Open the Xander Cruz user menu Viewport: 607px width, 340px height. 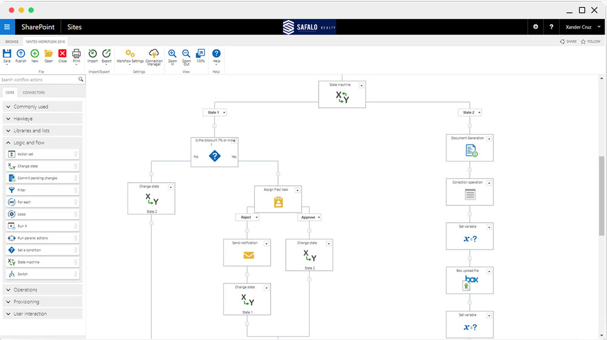pos(583,27)
